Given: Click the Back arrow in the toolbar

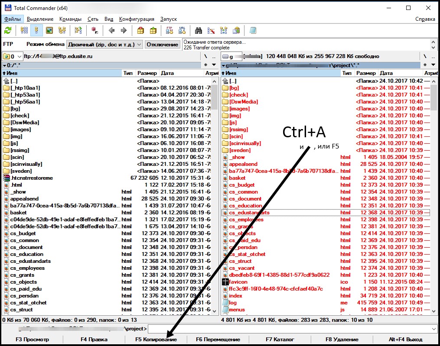Looking at the screenshot, I should click(x=111, y=30).
